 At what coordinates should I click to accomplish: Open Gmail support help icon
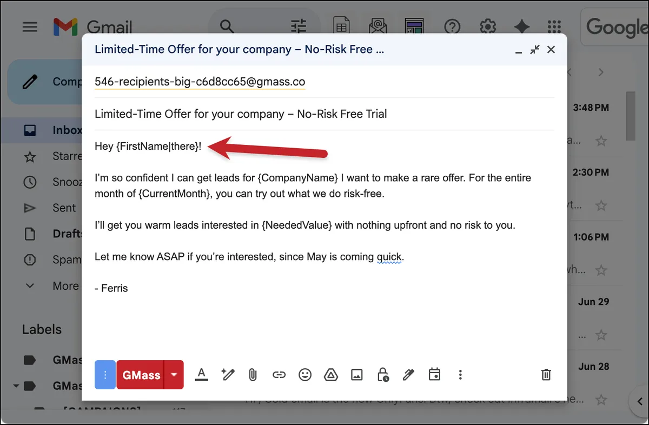point(452,26)
